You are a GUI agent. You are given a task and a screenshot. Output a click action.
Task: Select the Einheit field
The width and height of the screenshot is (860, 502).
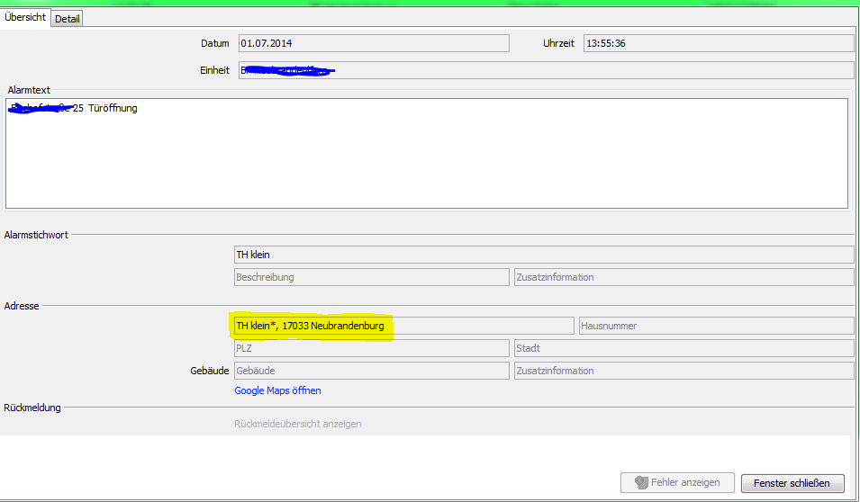tap(545, 70)
